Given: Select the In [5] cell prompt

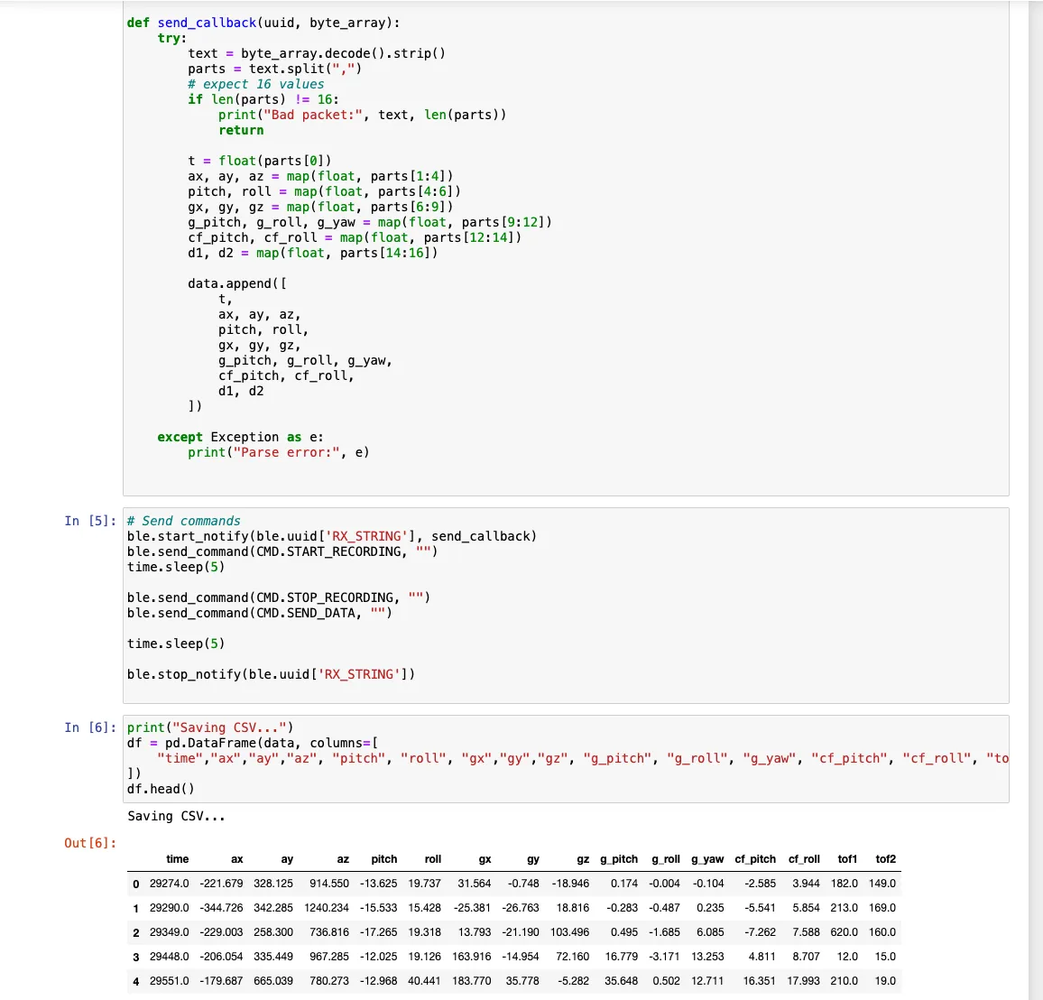Looking at the screenshot, I should 90,521.
